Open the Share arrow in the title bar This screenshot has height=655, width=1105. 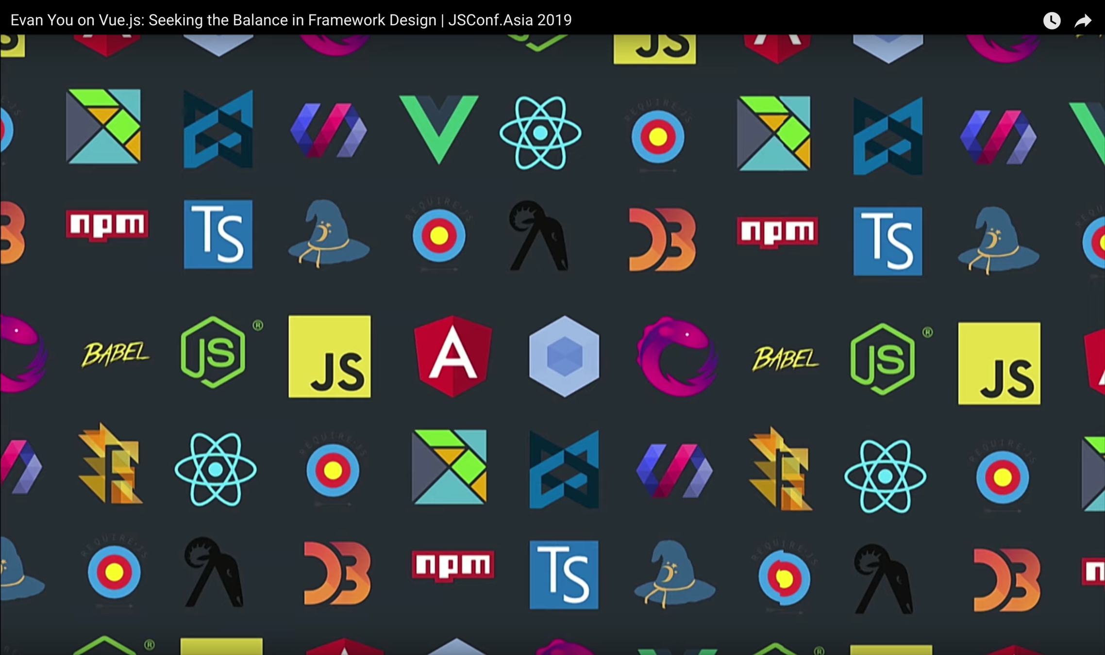click(x=1083, y=21)
